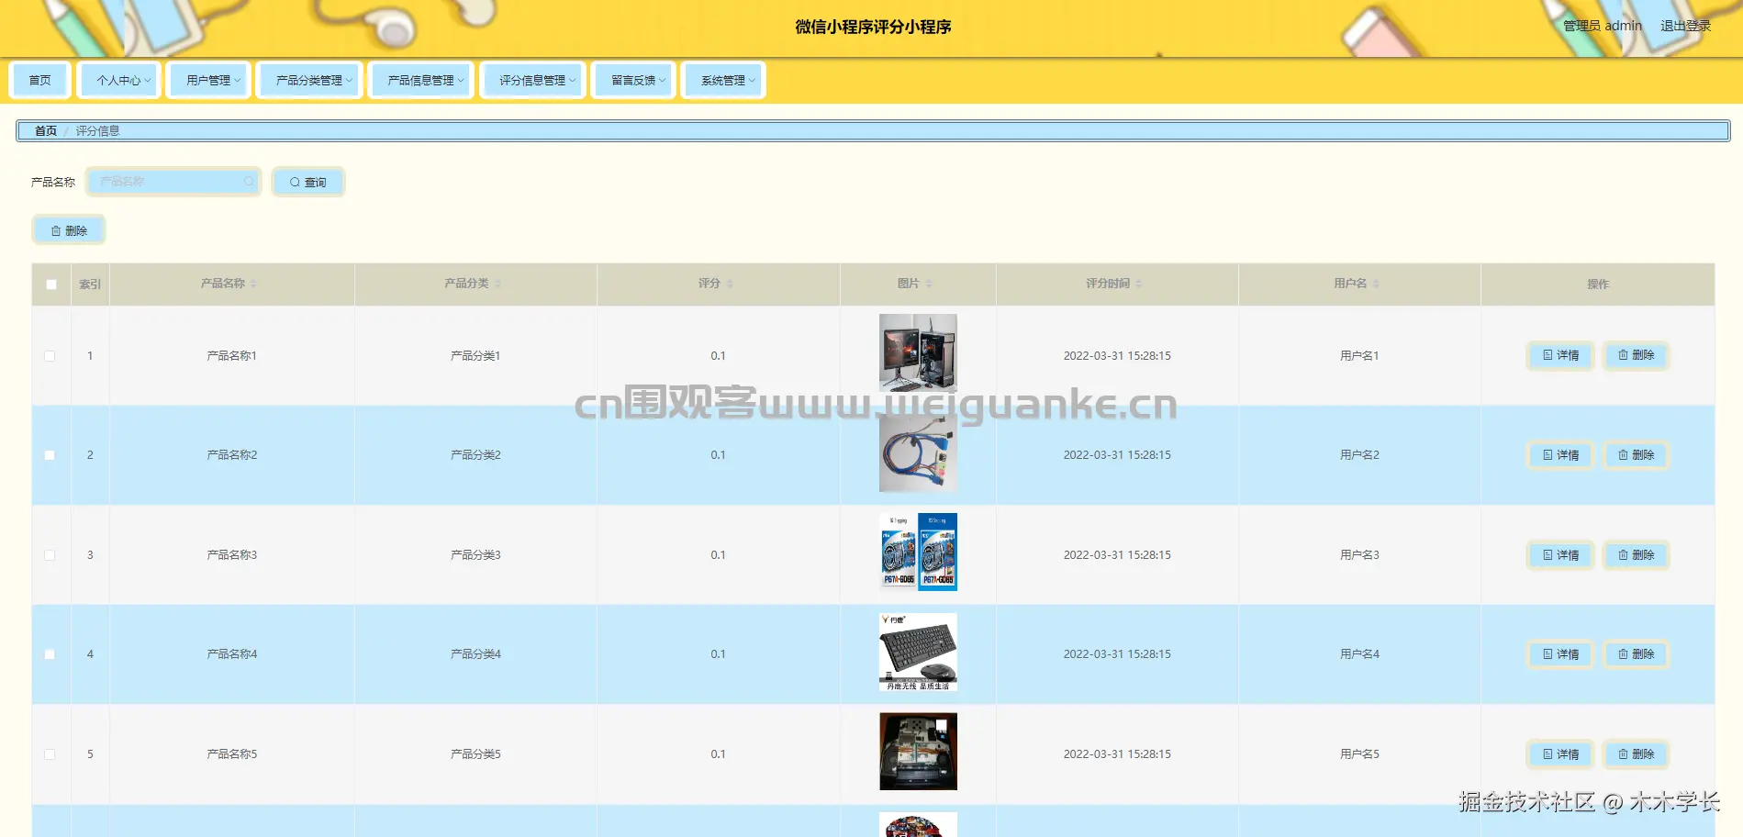This screenshot has height=837, width=1743.
Task: Open the 详情 button for 产品名称4
Action: click(x=1561, y=654)
